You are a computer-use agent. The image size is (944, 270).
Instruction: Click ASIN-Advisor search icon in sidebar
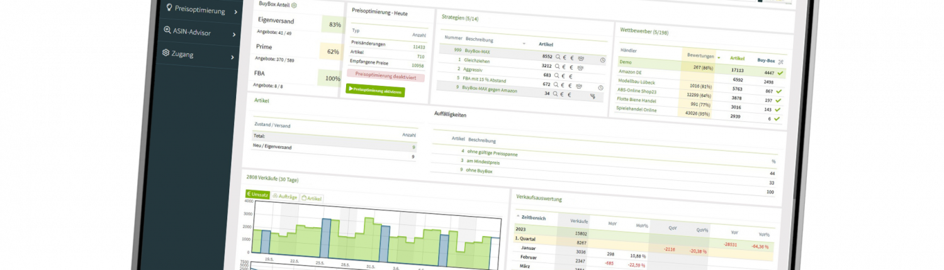[x=167, y=30]
